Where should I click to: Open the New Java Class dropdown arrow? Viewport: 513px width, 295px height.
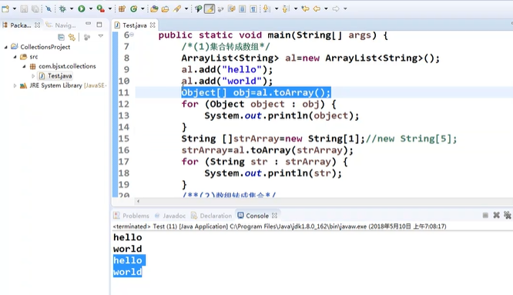tap(142, 8)
